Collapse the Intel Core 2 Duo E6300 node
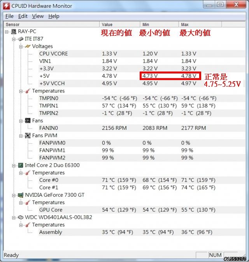The image size is (249, 262). (14, 166)
